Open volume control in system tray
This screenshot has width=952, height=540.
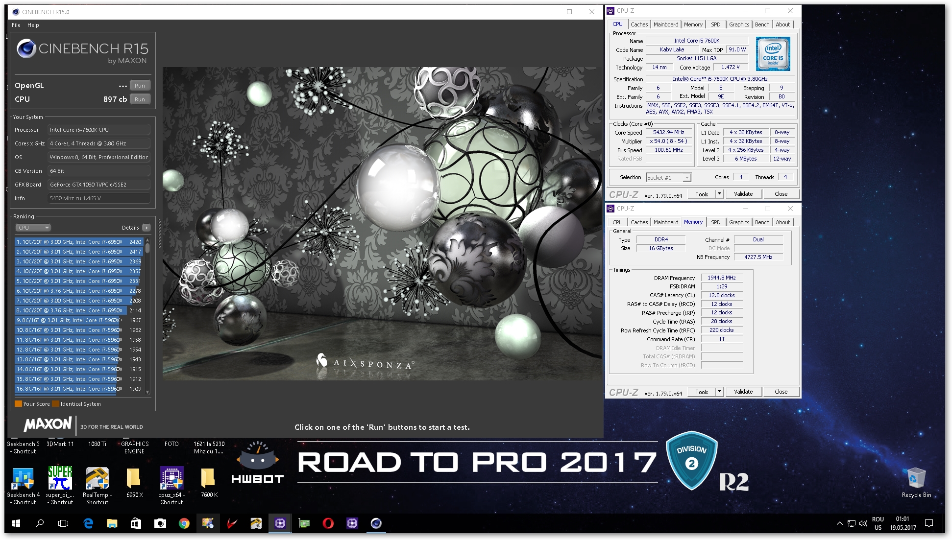point(863,523)
